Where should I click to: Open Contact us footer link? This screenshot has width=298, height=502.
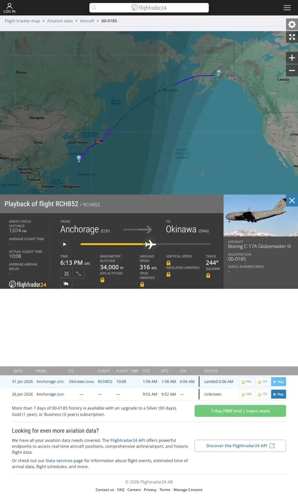point(105,490)
